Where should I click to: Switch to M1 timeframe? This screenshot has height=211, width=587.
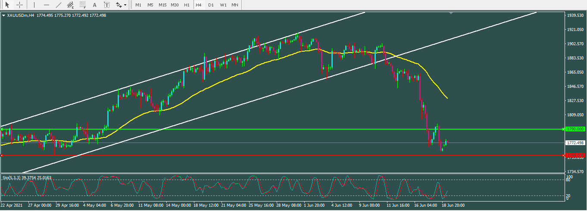pos(138,5)
